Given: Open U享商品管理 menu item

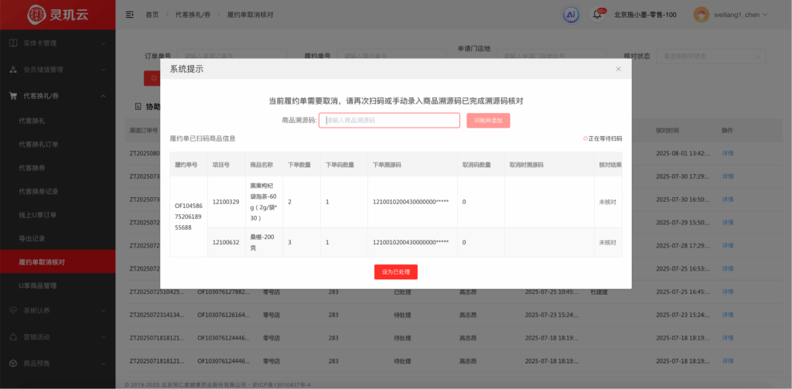Looking at the screenshot, I should pos(38,285).
